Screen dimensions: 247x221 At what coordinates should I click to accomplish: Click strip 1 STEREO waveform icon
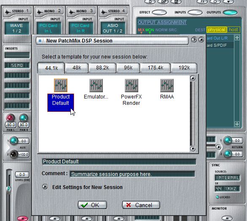point(8,12)
